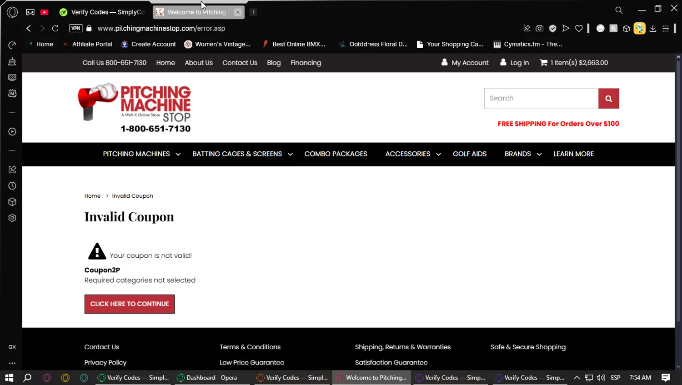Viewport: 682px width, 385px height.
Task: Open the sidebar player icon
Action: (x=12, y=132)
